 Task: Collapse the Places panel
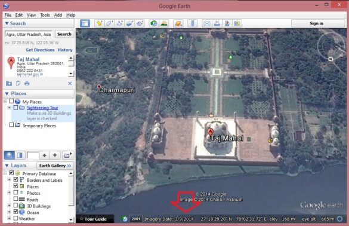(7, 93)
